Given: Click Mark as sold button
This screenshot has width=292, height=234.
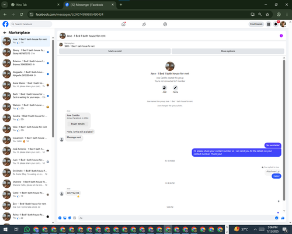Looking at the screenshot, I should point(115,51).
